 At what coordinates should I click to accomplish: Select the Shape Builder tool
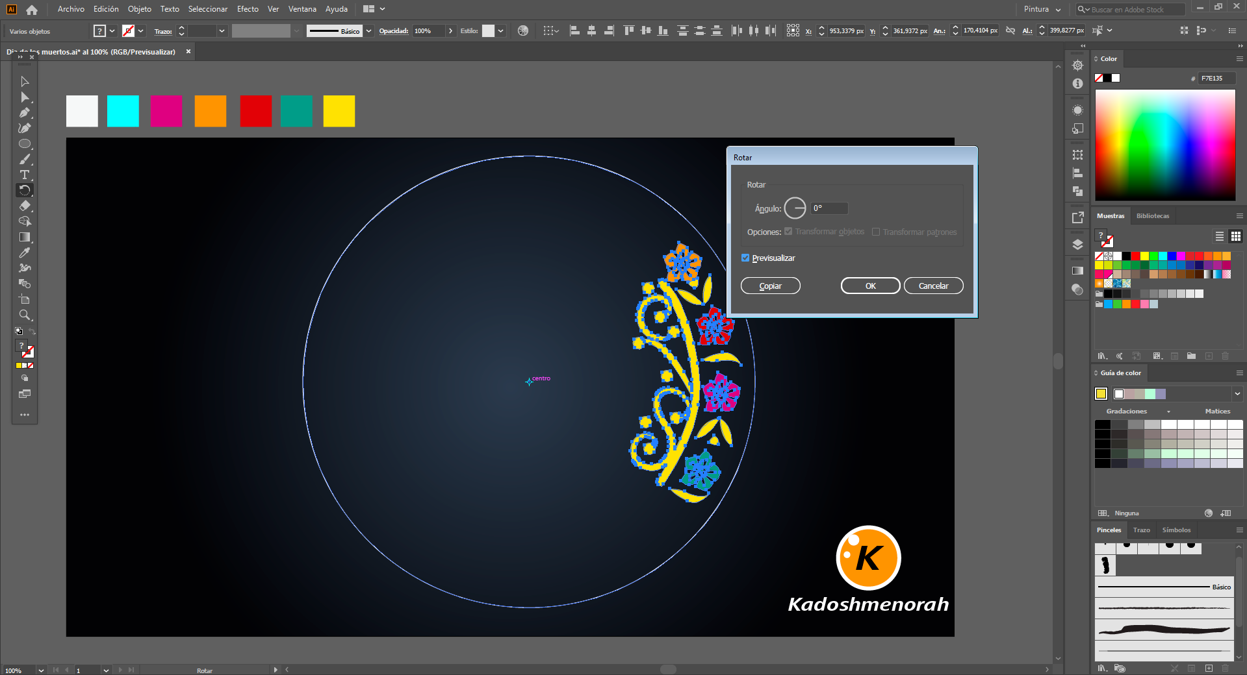click(x=25, y=221)
